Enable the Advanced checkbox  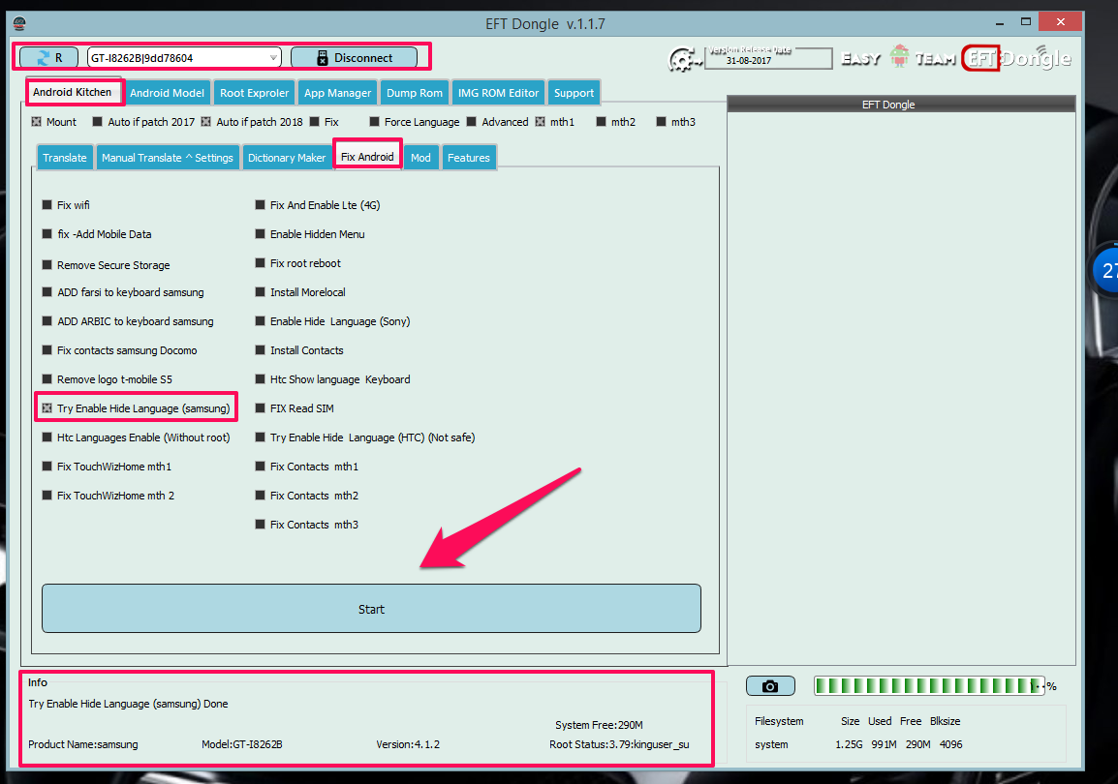471,122
